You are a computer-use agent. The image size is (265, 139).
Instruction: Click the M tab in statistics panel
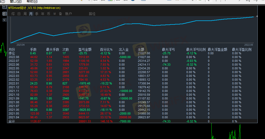(54, 14)
